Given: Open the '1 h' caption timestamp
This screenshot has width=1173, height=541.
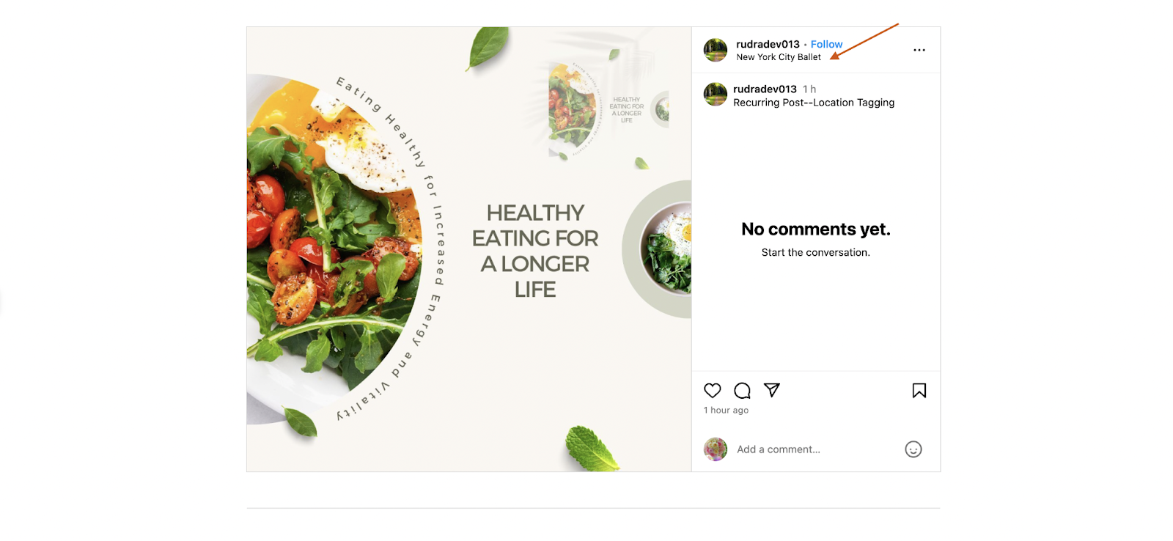Looking at the screenshot, I should (x=809, y=89).
